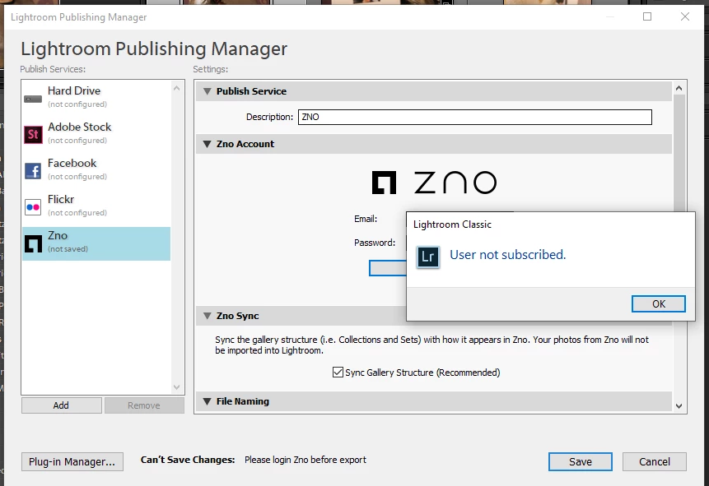
Task: Click the Zno logo in Zno Account
Action: (x=434, y=183)
